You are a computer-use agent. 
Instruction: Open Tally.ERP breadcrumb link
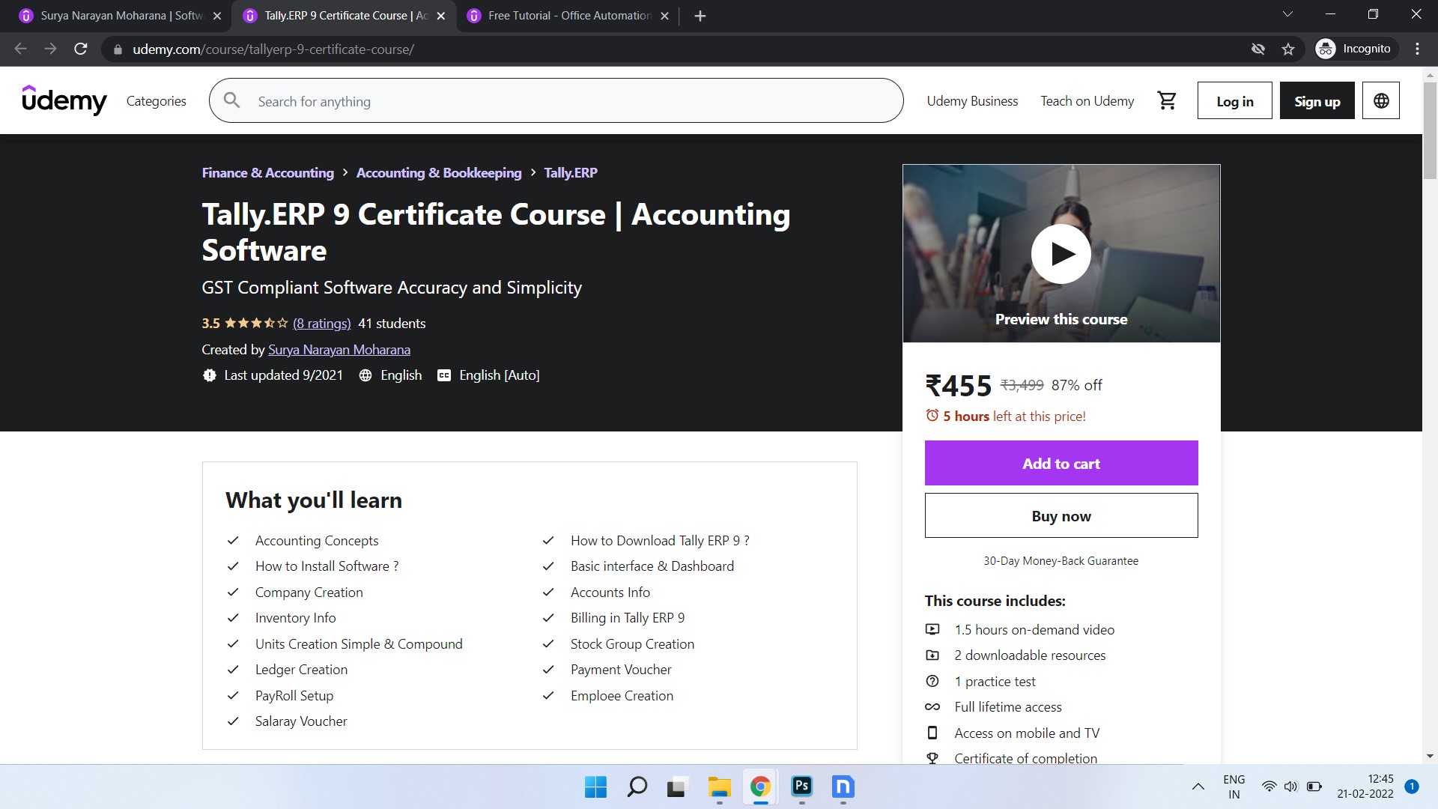[571, 173]
